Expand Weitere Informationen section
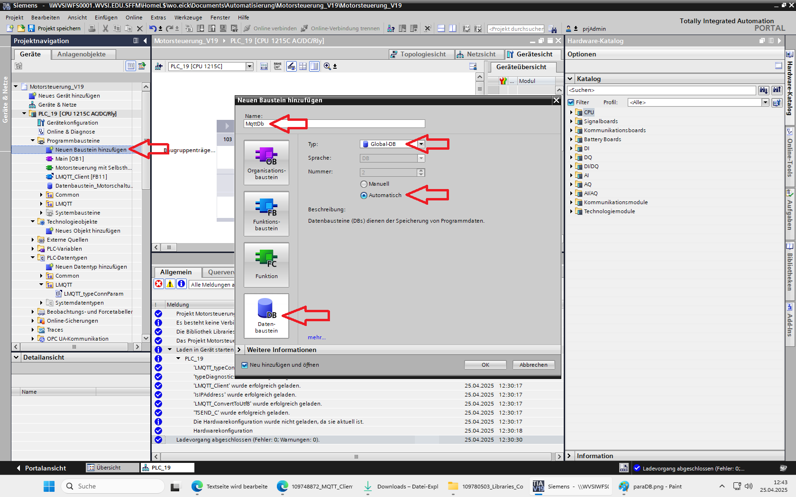Viewport: 796px width, 497px height. pos(239,350)
